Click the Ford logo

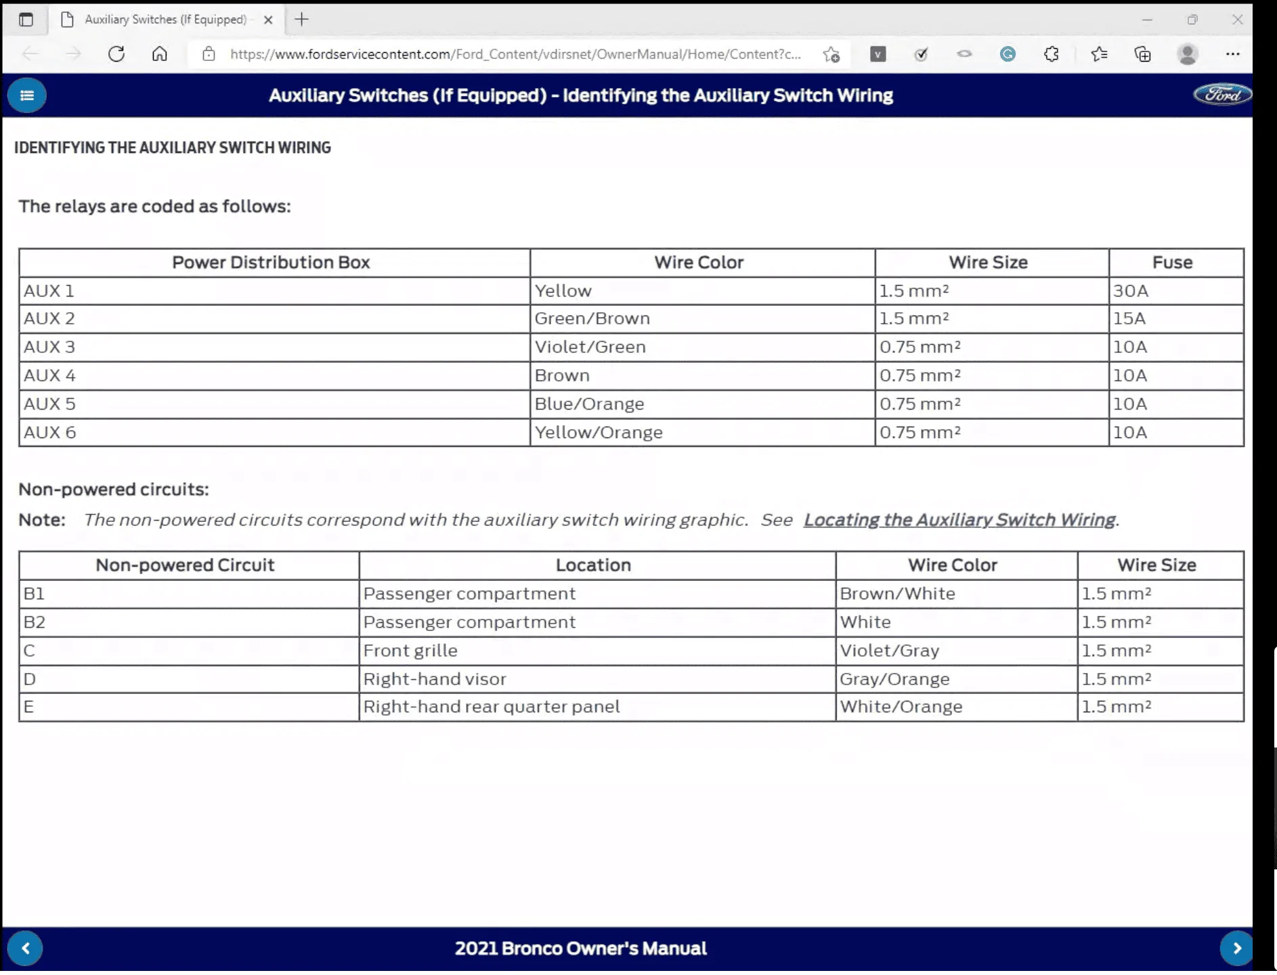coord(1222,95)
